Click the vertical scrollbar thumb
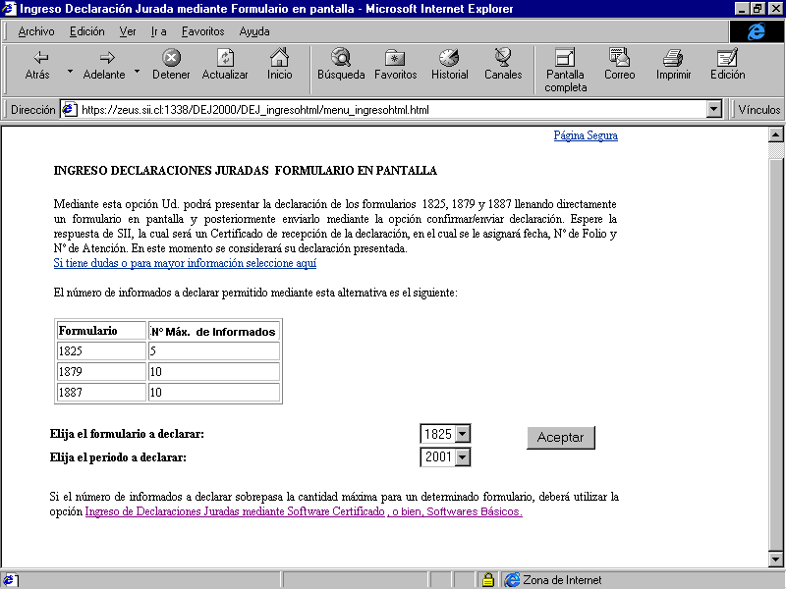The image size is (786, 589). click(775, 353)
